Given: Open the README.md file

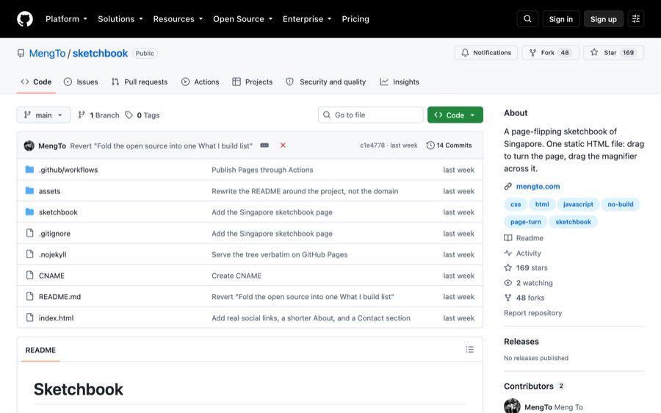Looking at the screenshot, I should coord(60,297).
